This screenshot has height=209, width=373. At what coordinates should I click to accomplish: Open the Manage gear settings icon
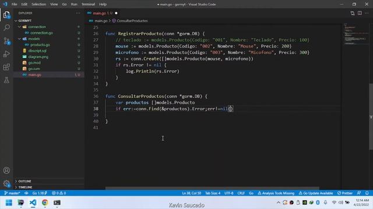pyautogui.click(x=6, y=183)
